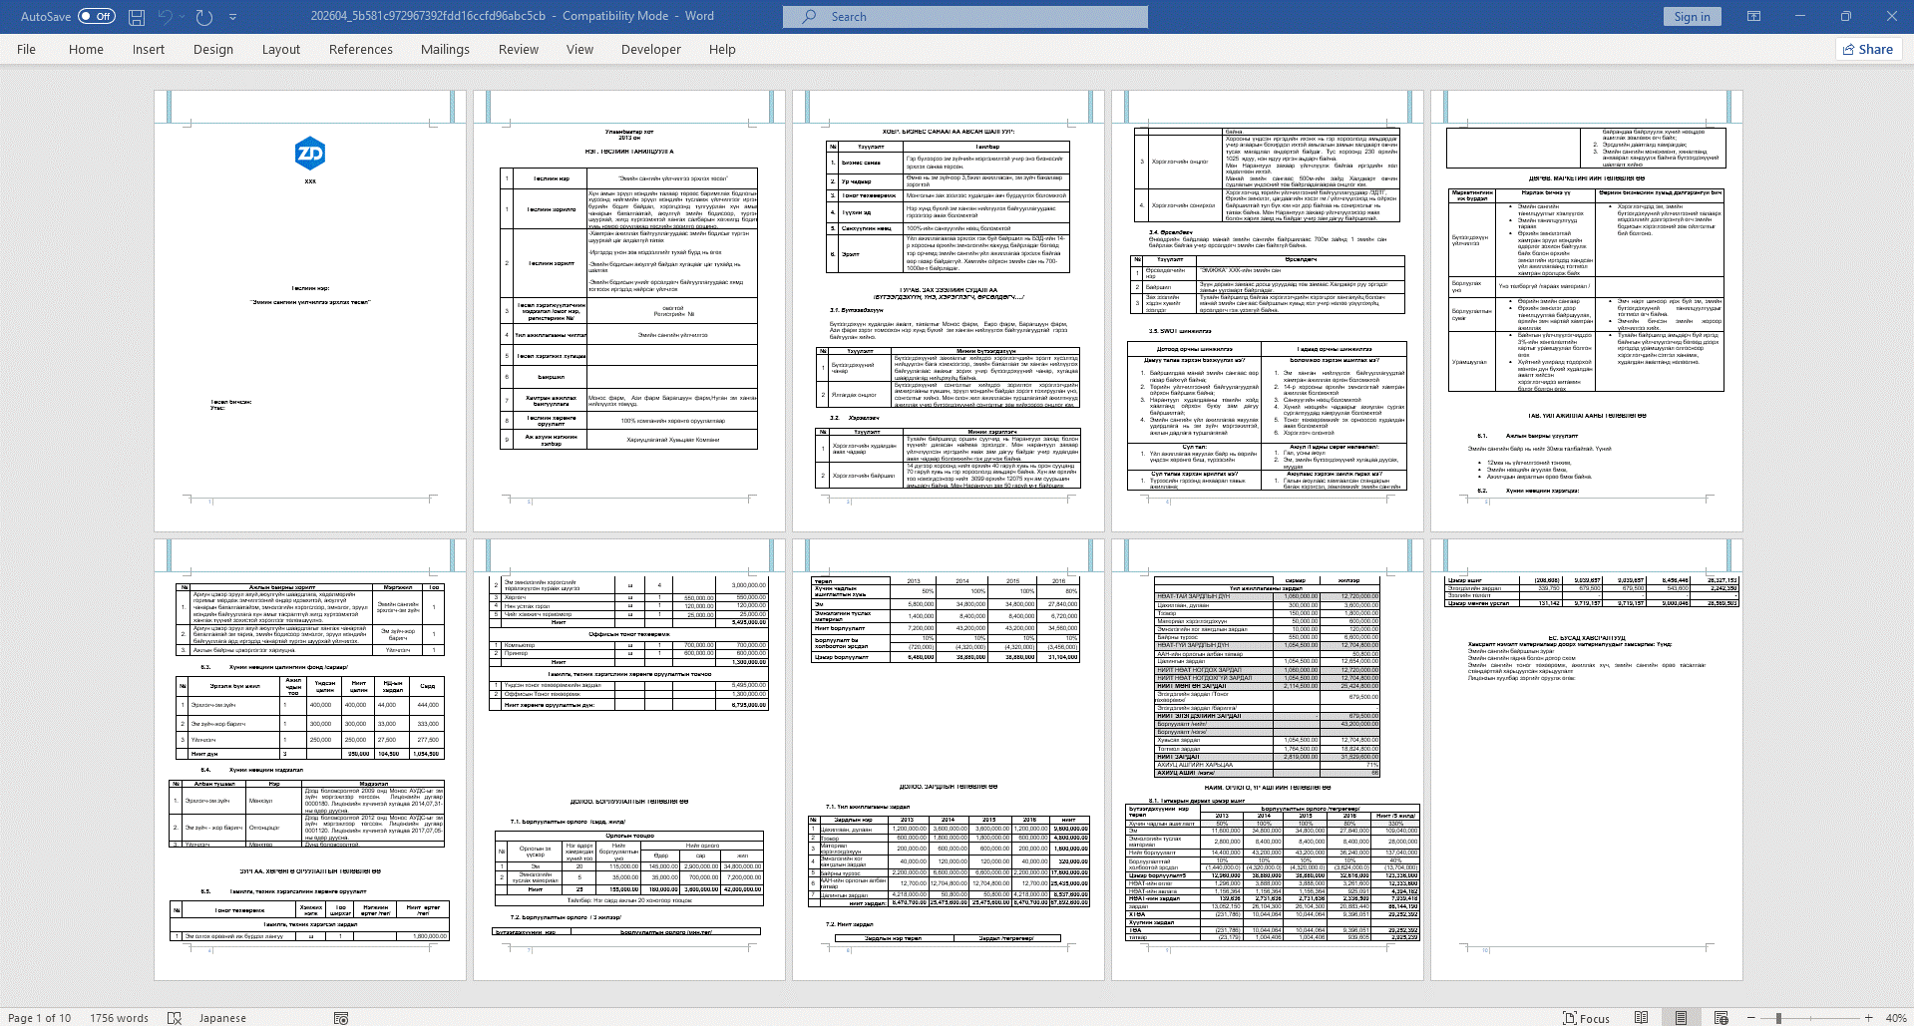Click the macro recording status icon
This screenshot has width=1914, height=1026.
click(x=341, y=1018)
